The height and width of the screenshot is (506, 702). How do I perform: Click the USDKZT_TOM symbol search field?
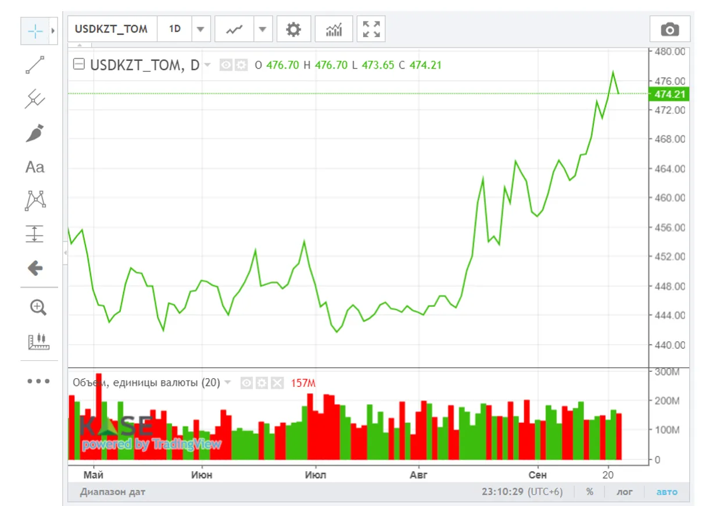(x=112, y=29)
